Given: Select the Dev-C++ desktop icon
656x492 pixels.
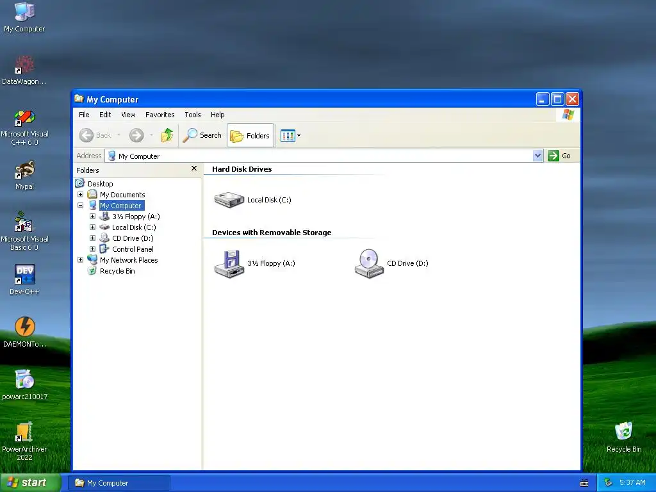Looking at the screenshot, I should (x=24, y=280).
